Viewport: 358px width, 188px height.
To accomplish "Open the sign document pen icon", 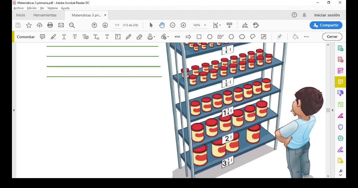I will [245, 25].
